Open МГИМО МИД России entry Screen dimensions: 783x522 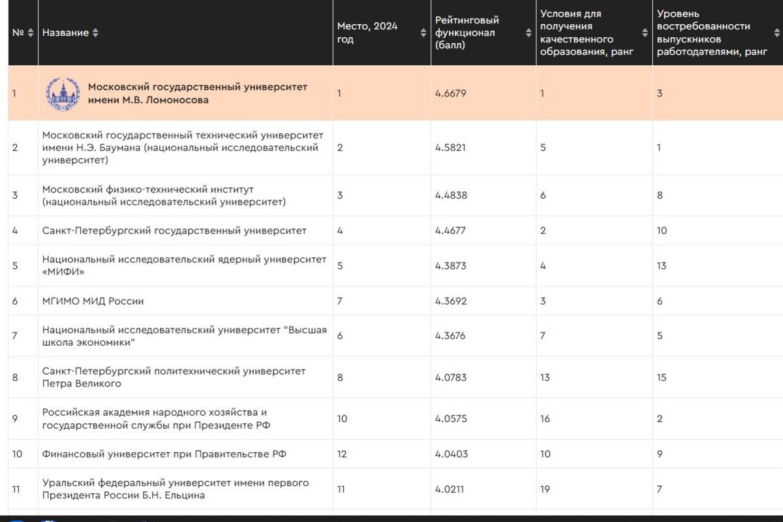click(x=93, y=301)
